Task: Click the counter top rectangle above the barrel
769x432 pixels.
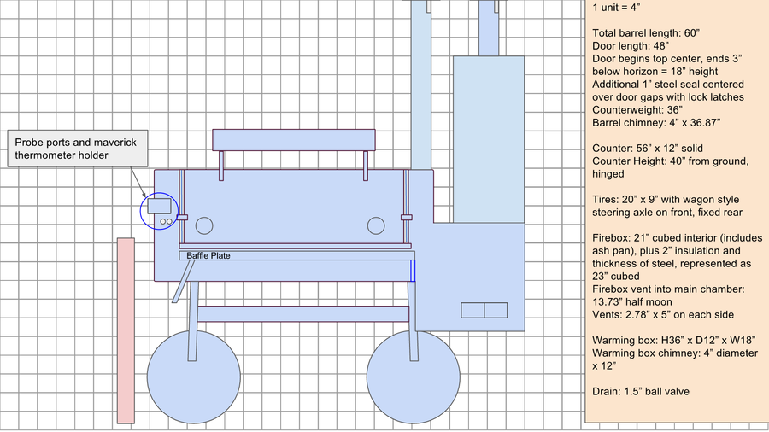Action: tap(293, 139)
